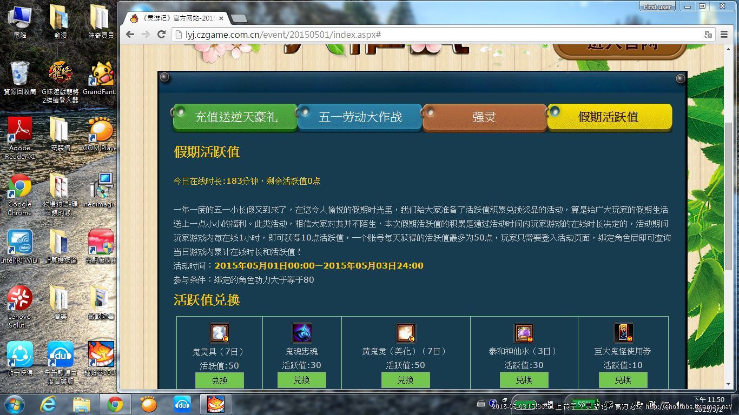Click the 黃鬼灵 (美化) item icon
Screen dimensions: 739x415
click(x=406, y=333)
